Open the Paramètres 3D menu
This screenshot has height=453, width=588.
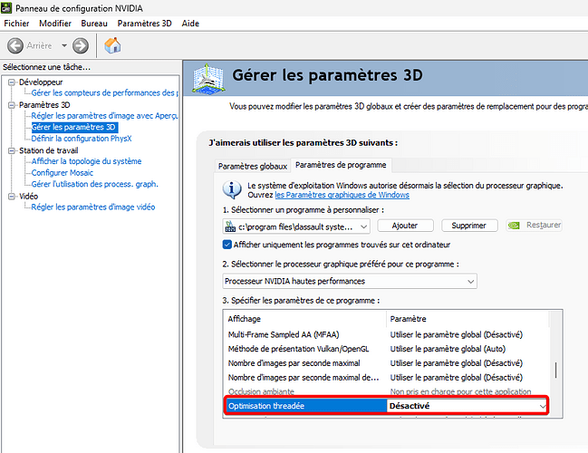144,23
